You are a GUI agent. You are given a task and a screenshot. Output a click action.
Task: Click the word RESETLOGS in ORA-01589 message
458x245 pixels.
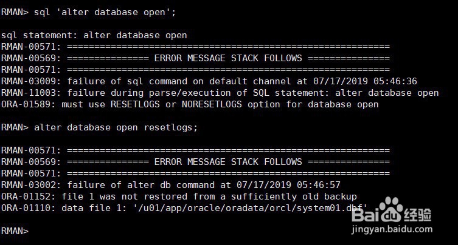[x=135, y=104]
